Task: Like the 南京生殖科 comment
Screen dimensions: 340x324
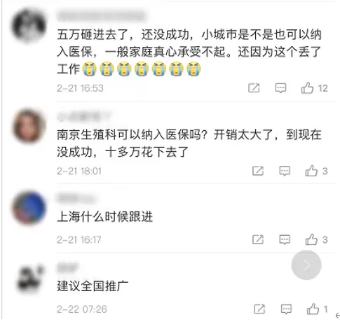Action: click(x=311, y=171)
